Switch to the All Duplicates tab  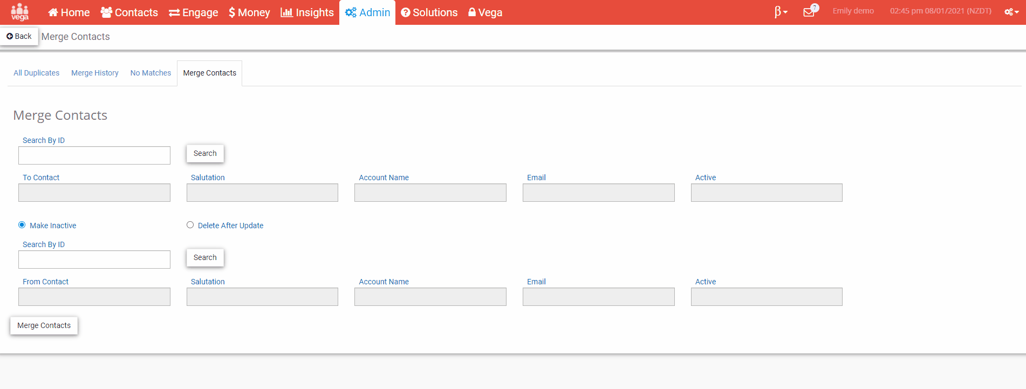pyautogui.click(x=37, y=73)
